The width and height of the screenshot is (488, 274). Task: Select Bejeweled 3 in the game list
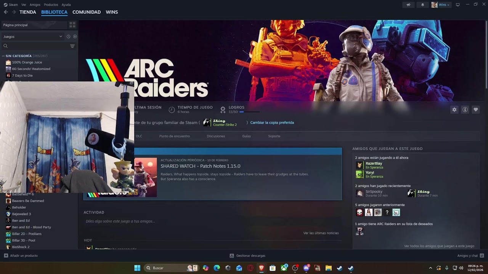click(21, 214)
